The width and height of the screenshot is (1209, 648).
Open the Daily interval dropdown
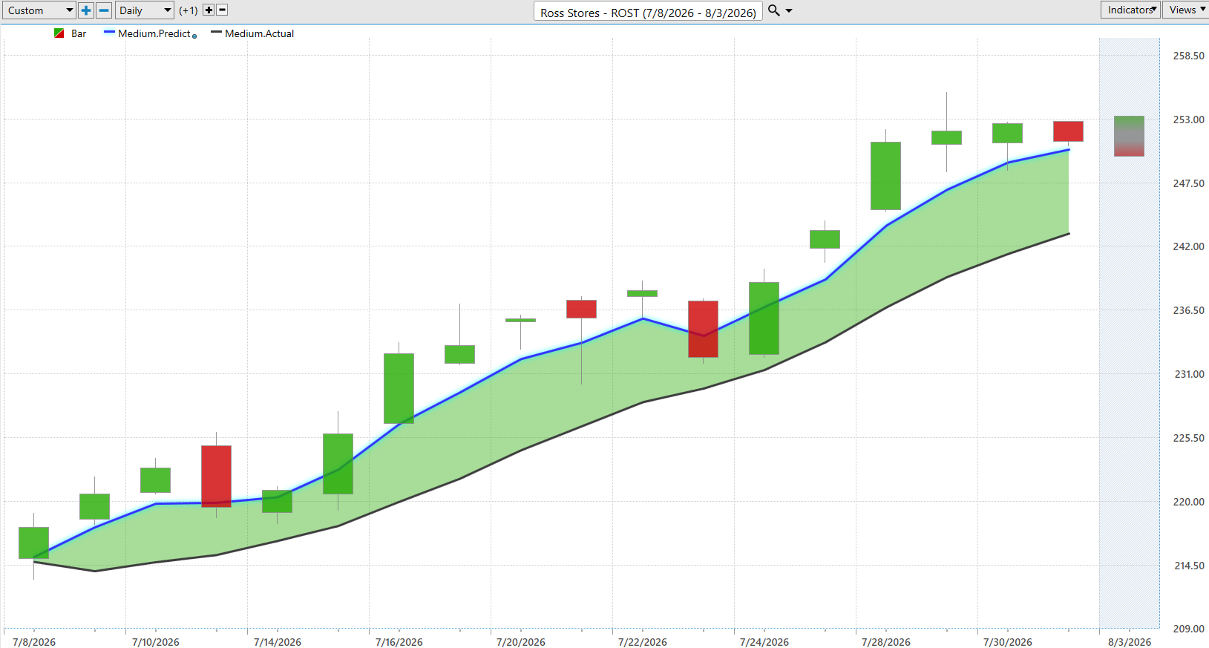[145, 10]
